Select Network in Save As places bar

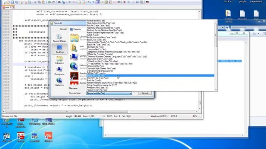click(59, 82)
